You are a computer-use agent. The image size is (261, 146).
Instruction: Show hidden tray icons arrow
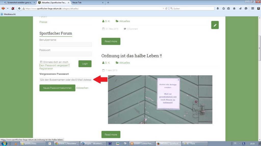pos(240,143)
